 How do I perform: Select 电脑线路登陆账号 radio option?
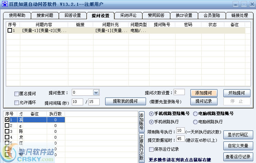(x=195, y=114)
